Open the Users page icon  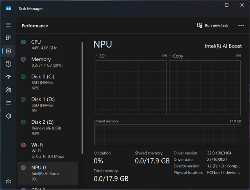tap(9, 90)
